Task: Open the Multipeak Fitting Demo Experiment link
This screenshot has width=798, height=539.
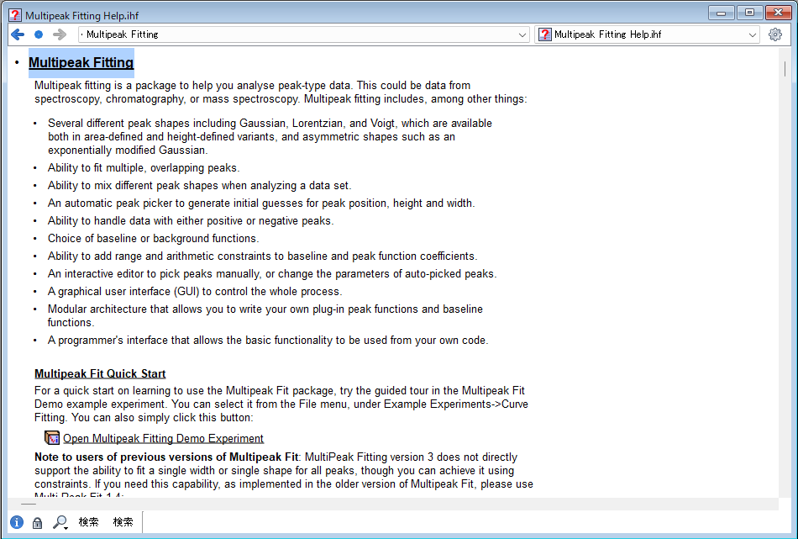Action: [x=163, y=439]
